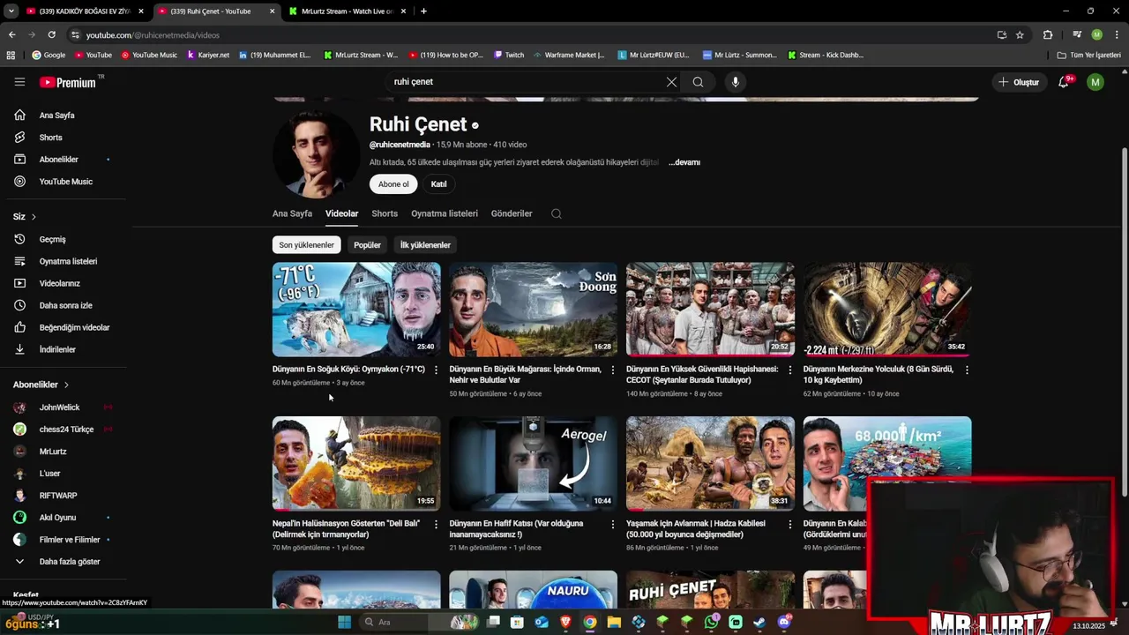Subscribe with the Abone ol button
The image size is (1129, 635).
pos(393,184)
